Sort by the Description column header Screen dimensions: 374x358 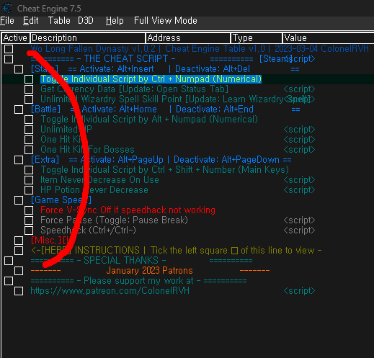coord(88,38)
